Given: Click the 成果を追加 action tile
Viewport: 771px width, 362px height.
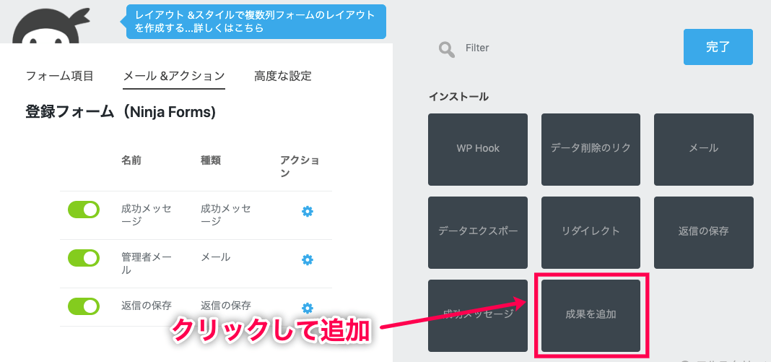Looking at the screenshot, I should [591, 316].
